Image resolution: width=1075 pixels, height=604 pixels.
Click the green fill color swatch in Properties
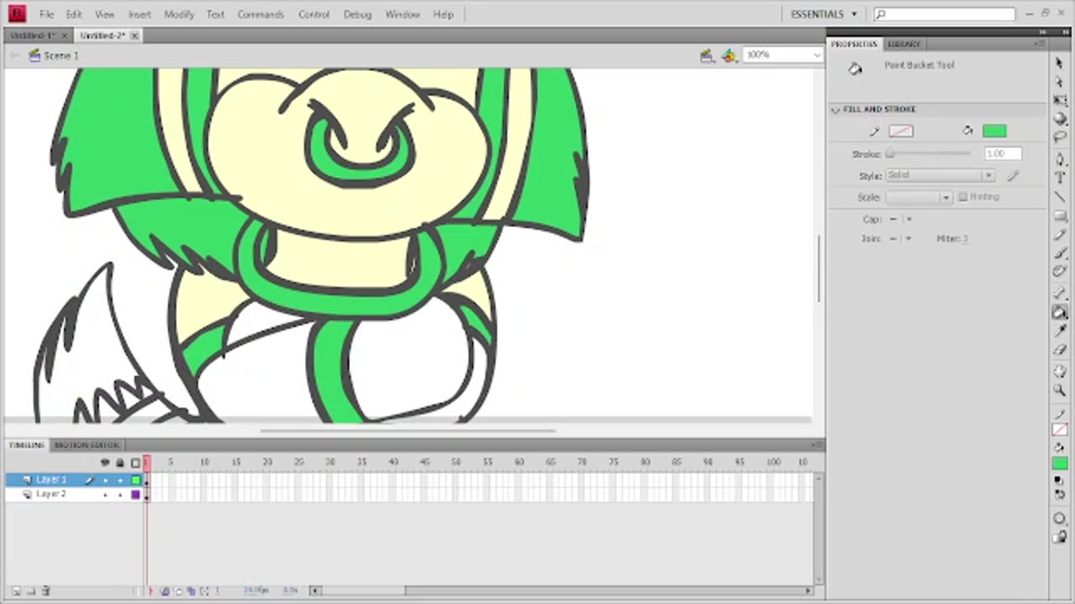[994, 131]
